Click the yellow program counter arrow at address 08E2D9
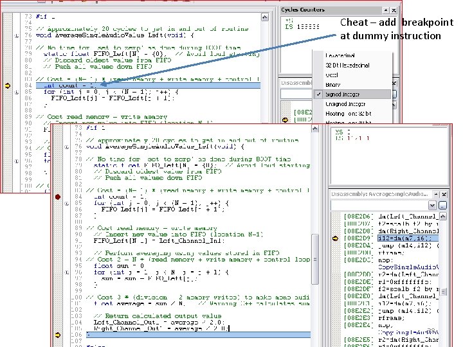Screen dimensions: 463x347 335,238
